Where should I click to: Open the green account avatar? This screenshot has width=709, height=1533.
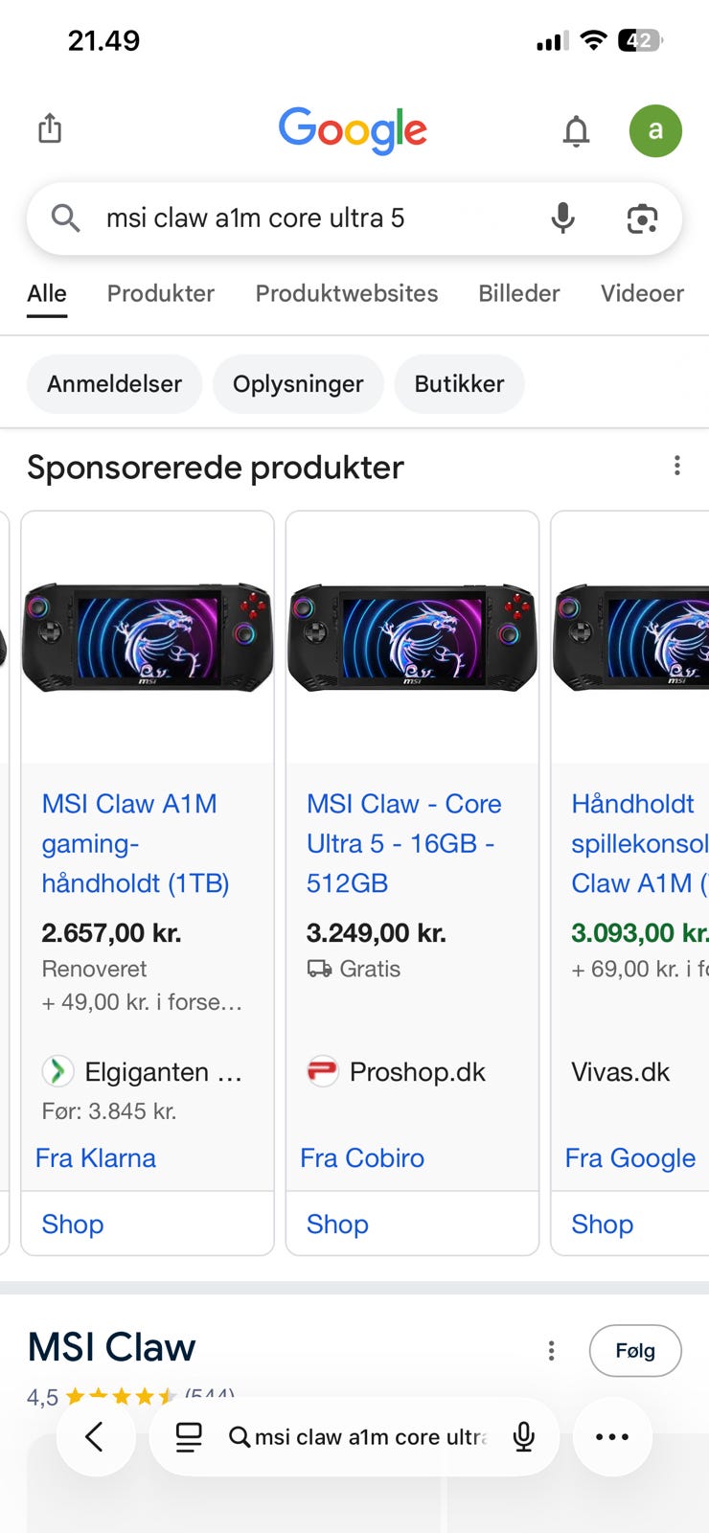655,130
